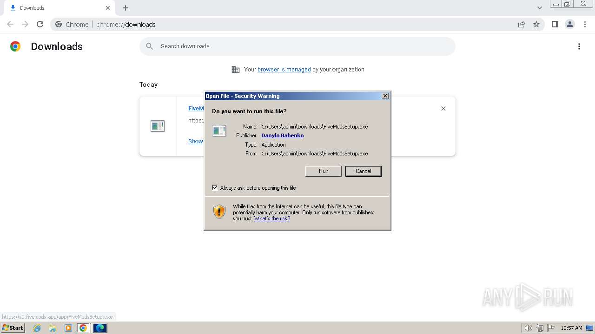
Task: Click the search magnifier icon
Action: [x=149, y=46]
